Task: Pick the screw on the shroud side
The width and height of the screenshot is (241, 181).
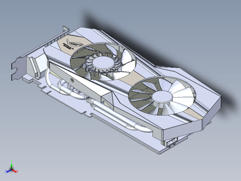Action: click(x=72, y=80)
